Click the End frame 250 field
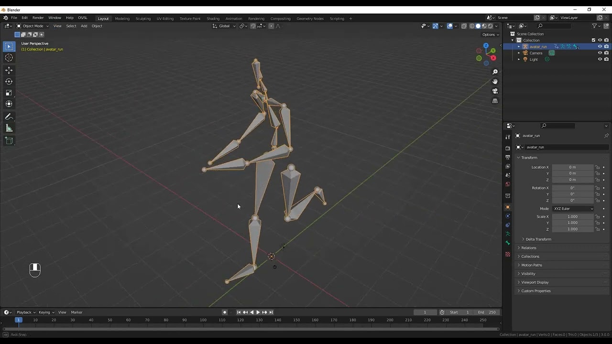 [x=487, y=312]
